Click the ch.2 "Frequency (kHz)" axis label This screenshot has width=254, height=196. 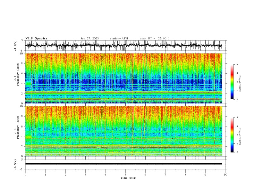click(18, 127)
